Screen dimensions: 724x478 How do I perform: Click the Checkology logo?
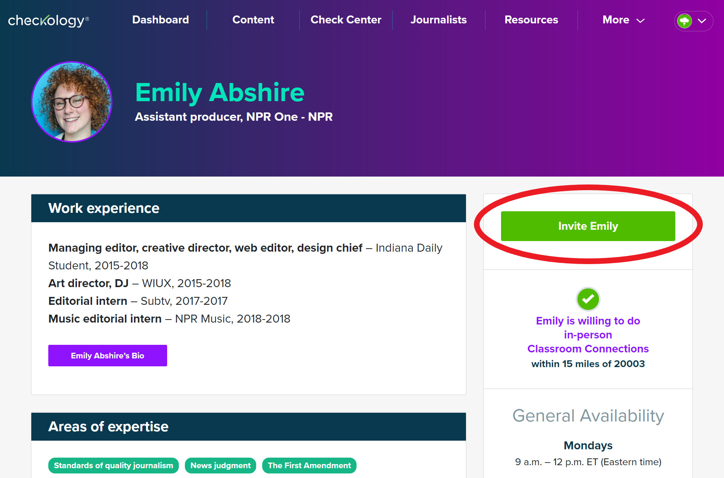tap(48, 20)
